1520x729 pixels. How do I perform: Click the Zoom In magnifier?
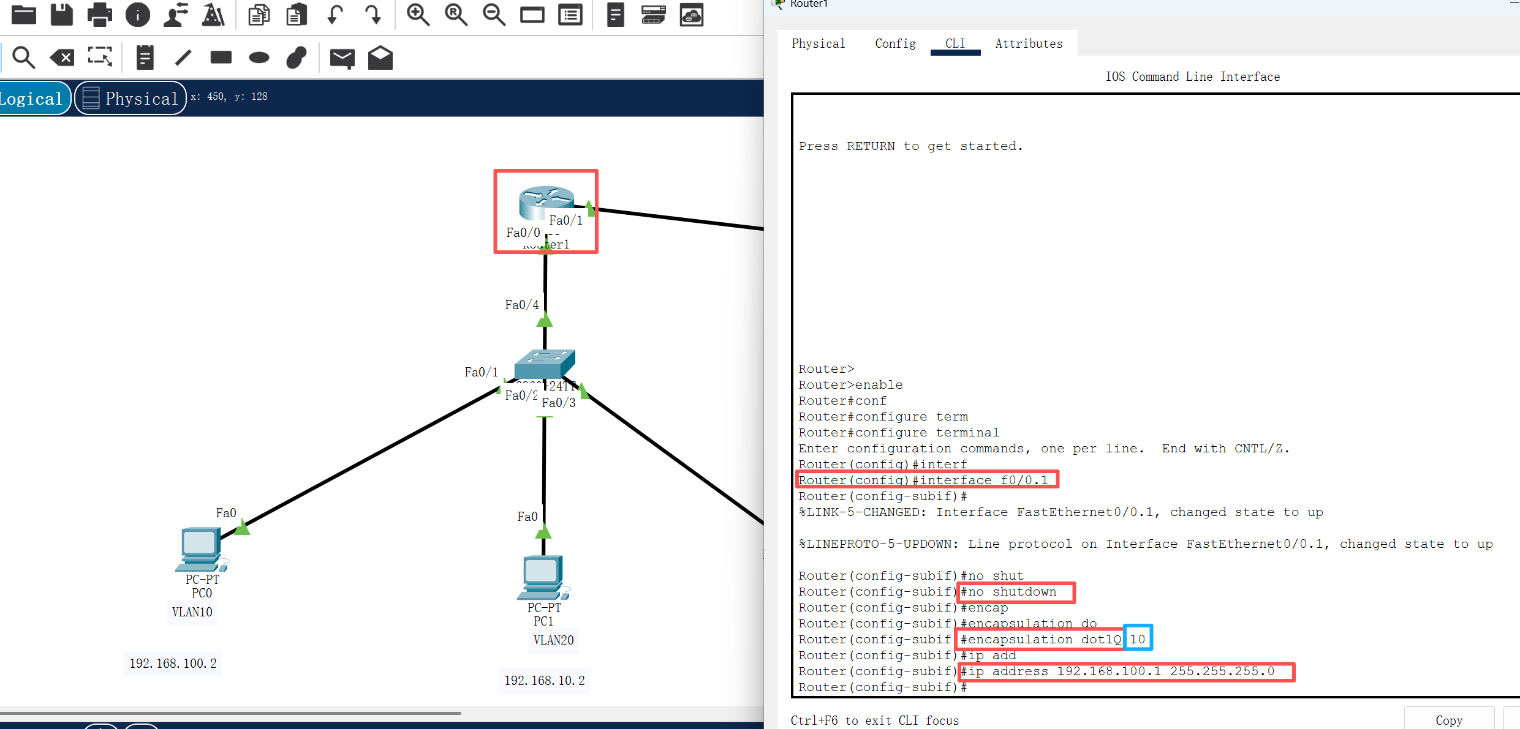coord(418,13)
